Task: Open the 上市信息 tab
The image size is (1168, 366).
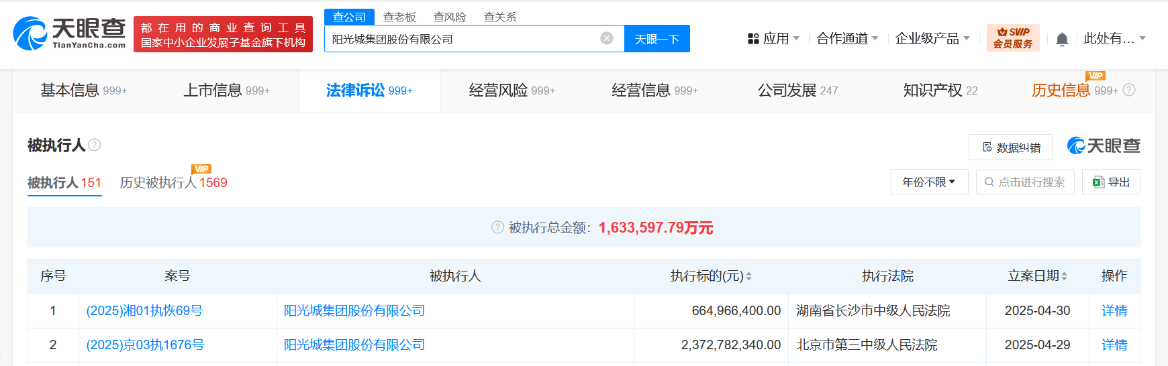Action: [227, 90]
